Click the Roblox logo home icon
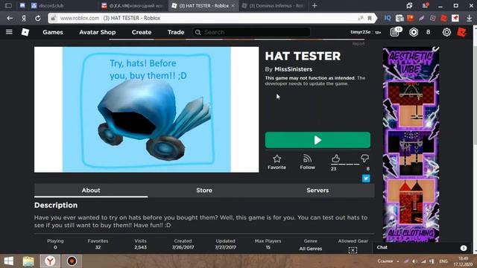477x268 pixels. pyautogui.click(x=25, y=32)
